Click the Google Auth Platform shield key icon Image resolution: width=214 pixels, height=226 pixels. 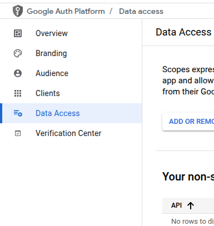18,11
